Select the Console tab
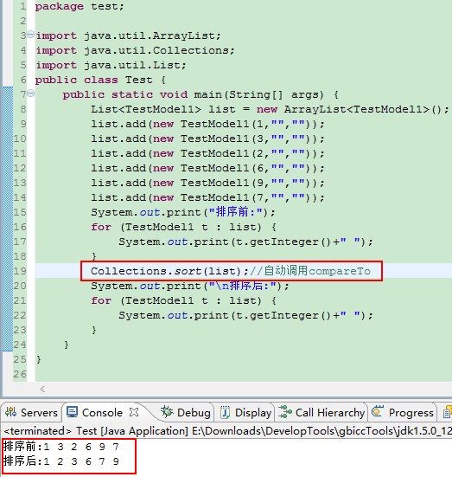Viewport: 452px width, 477px height. point(102,413)
